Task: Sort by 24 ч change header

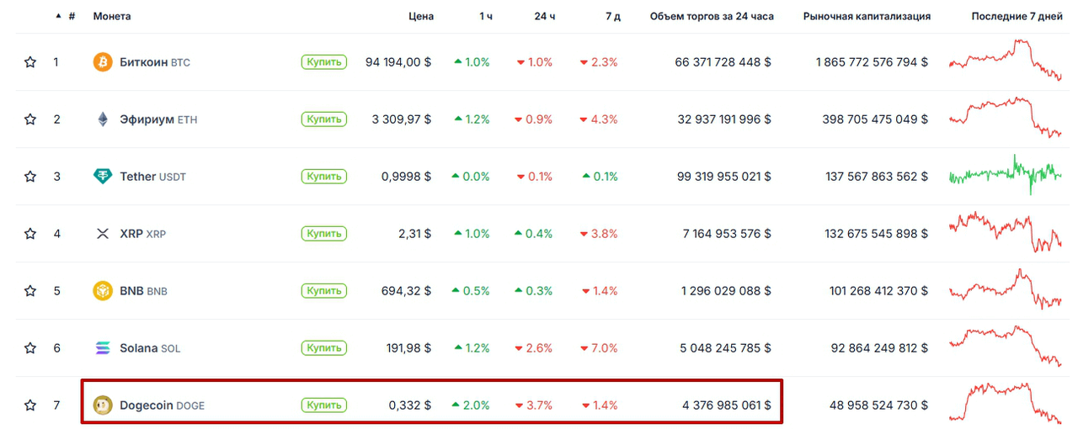Action: coord(545,16)
